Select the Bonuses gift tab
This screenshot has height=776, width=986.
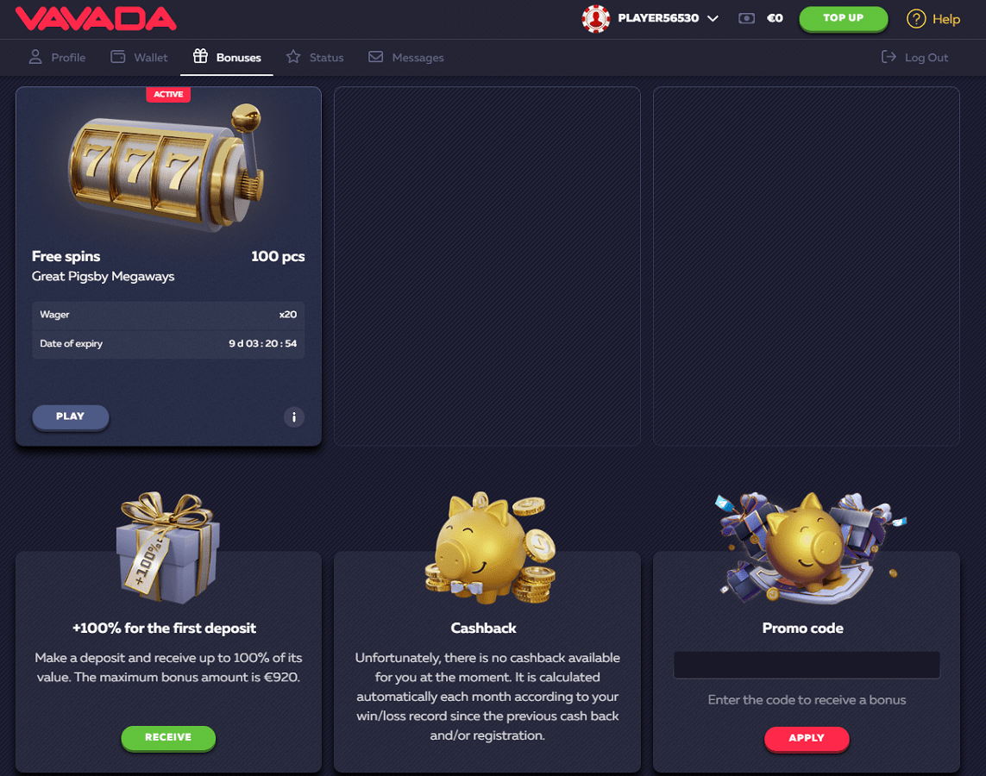click(x=227, y=57)
